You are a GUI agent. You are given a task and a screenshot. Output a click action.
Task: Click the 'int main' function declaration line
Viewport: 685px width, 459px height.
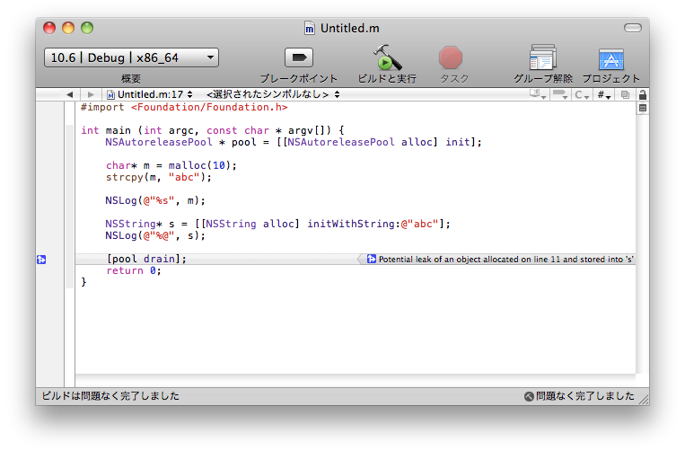coord(212,130)
